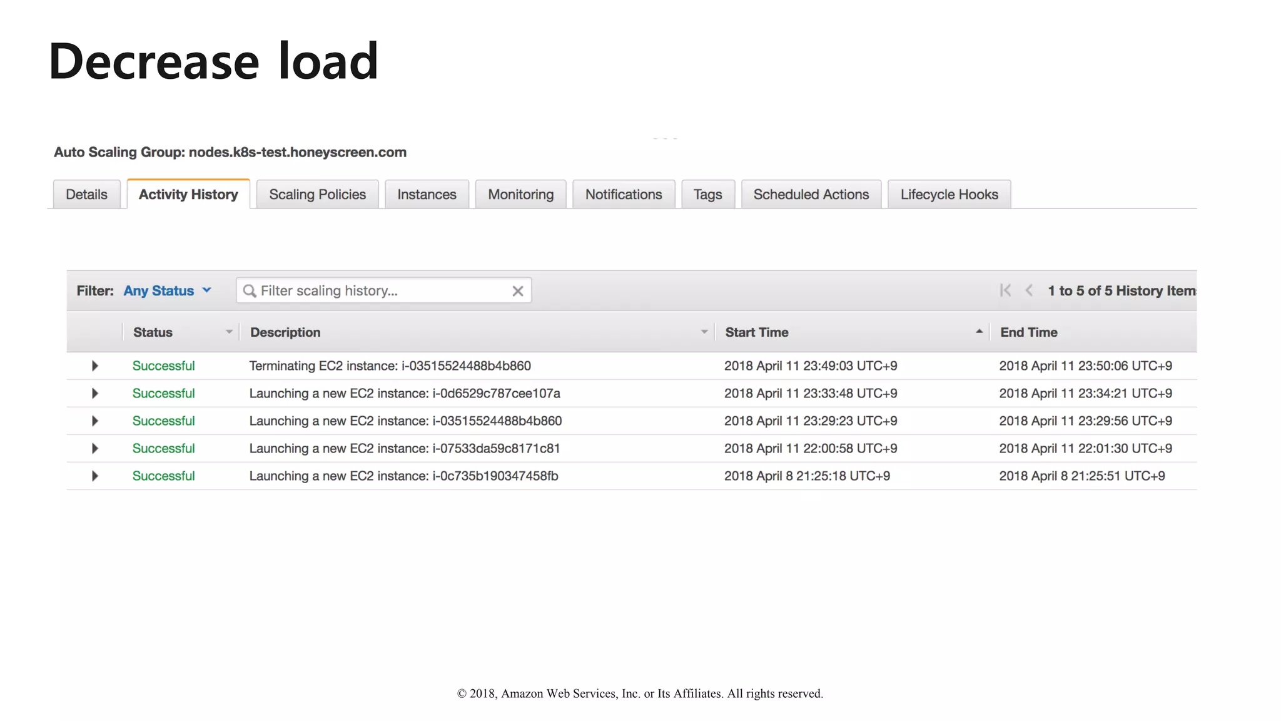
Task: Clear the filter scaling history field
Action: [x=517, y=291]
